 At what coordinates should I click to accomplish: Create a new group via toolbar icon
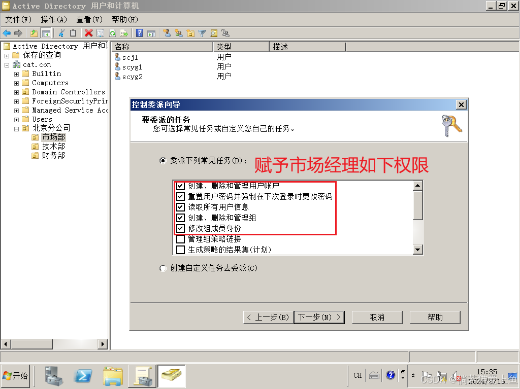click(x=179, y=33)
